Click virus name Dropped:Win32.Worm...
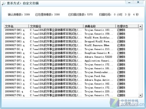This screenshot has height=109, width=146. point(99,42)
